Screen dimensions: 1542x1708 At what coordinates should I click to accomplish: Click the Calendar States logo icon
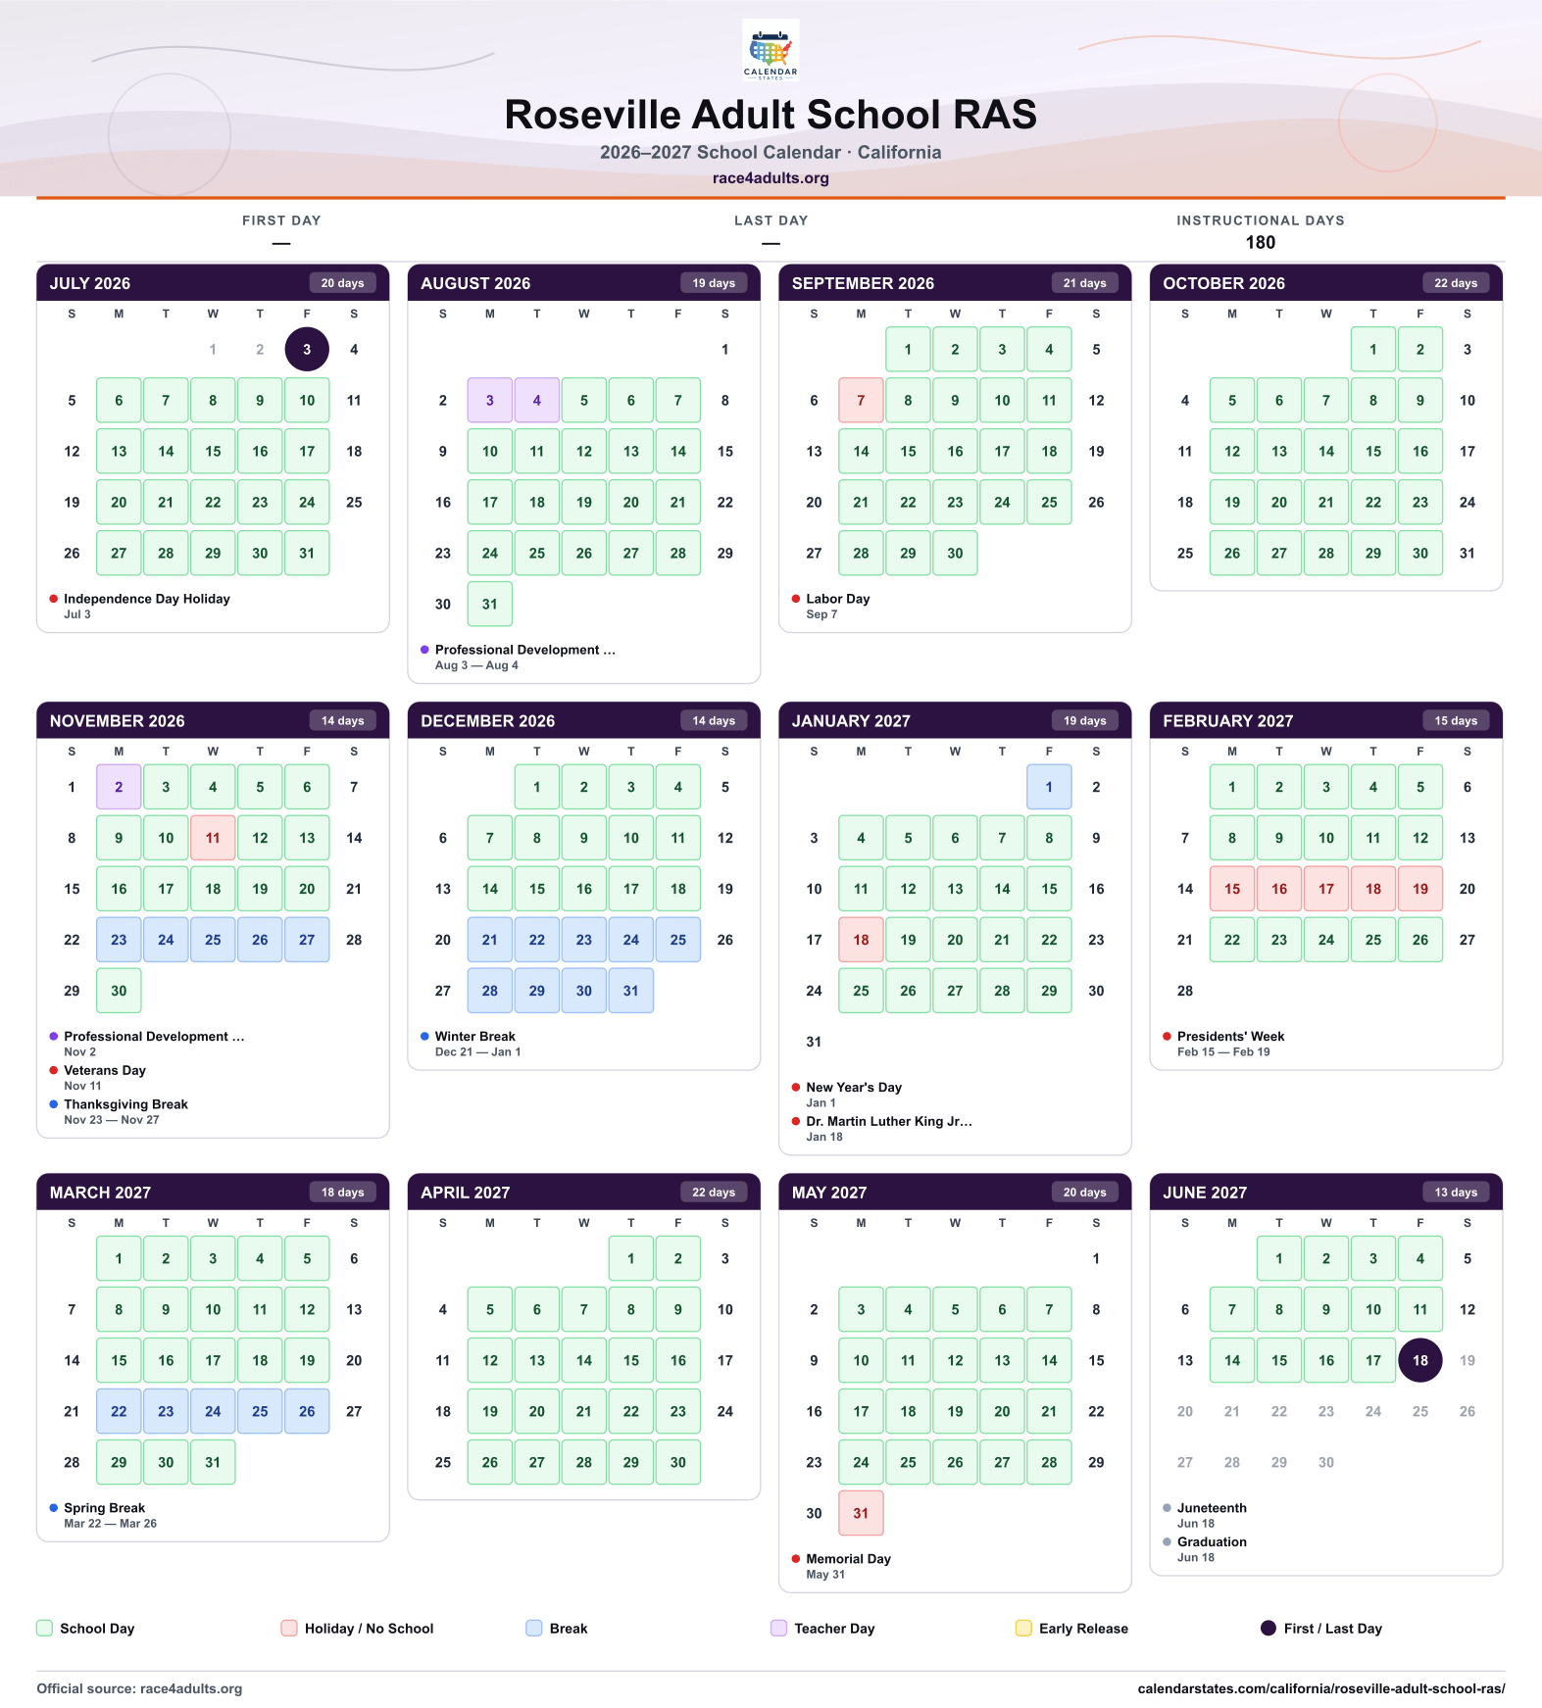(771, 49)
